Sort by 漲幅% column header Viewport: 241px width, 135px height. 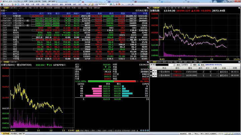click(x=76, y=13)
